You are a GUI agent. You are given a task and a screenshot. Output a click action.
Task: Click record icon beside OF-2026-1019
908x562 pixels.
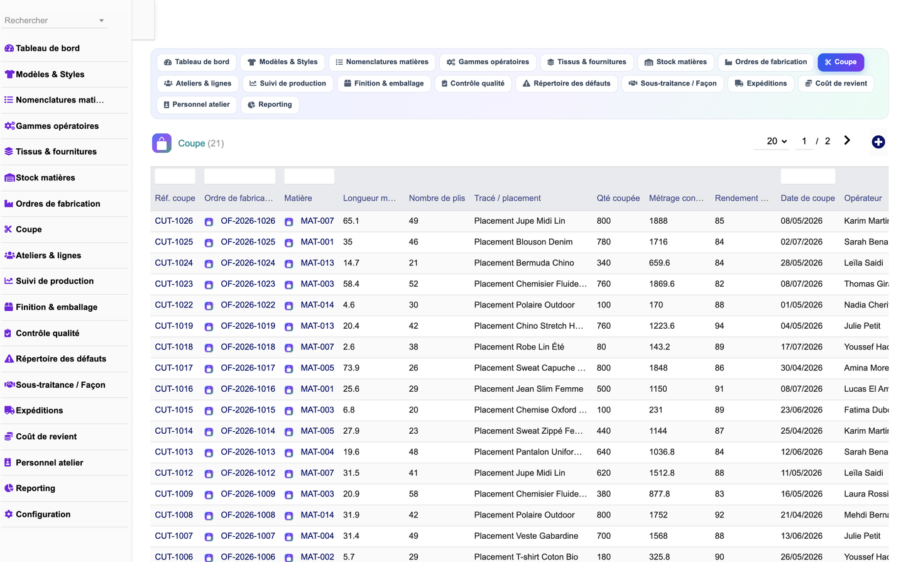click(x=209, y=327)
